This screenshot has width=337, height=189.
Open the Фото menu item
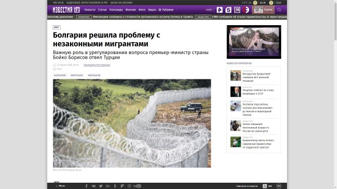(142, 9)
